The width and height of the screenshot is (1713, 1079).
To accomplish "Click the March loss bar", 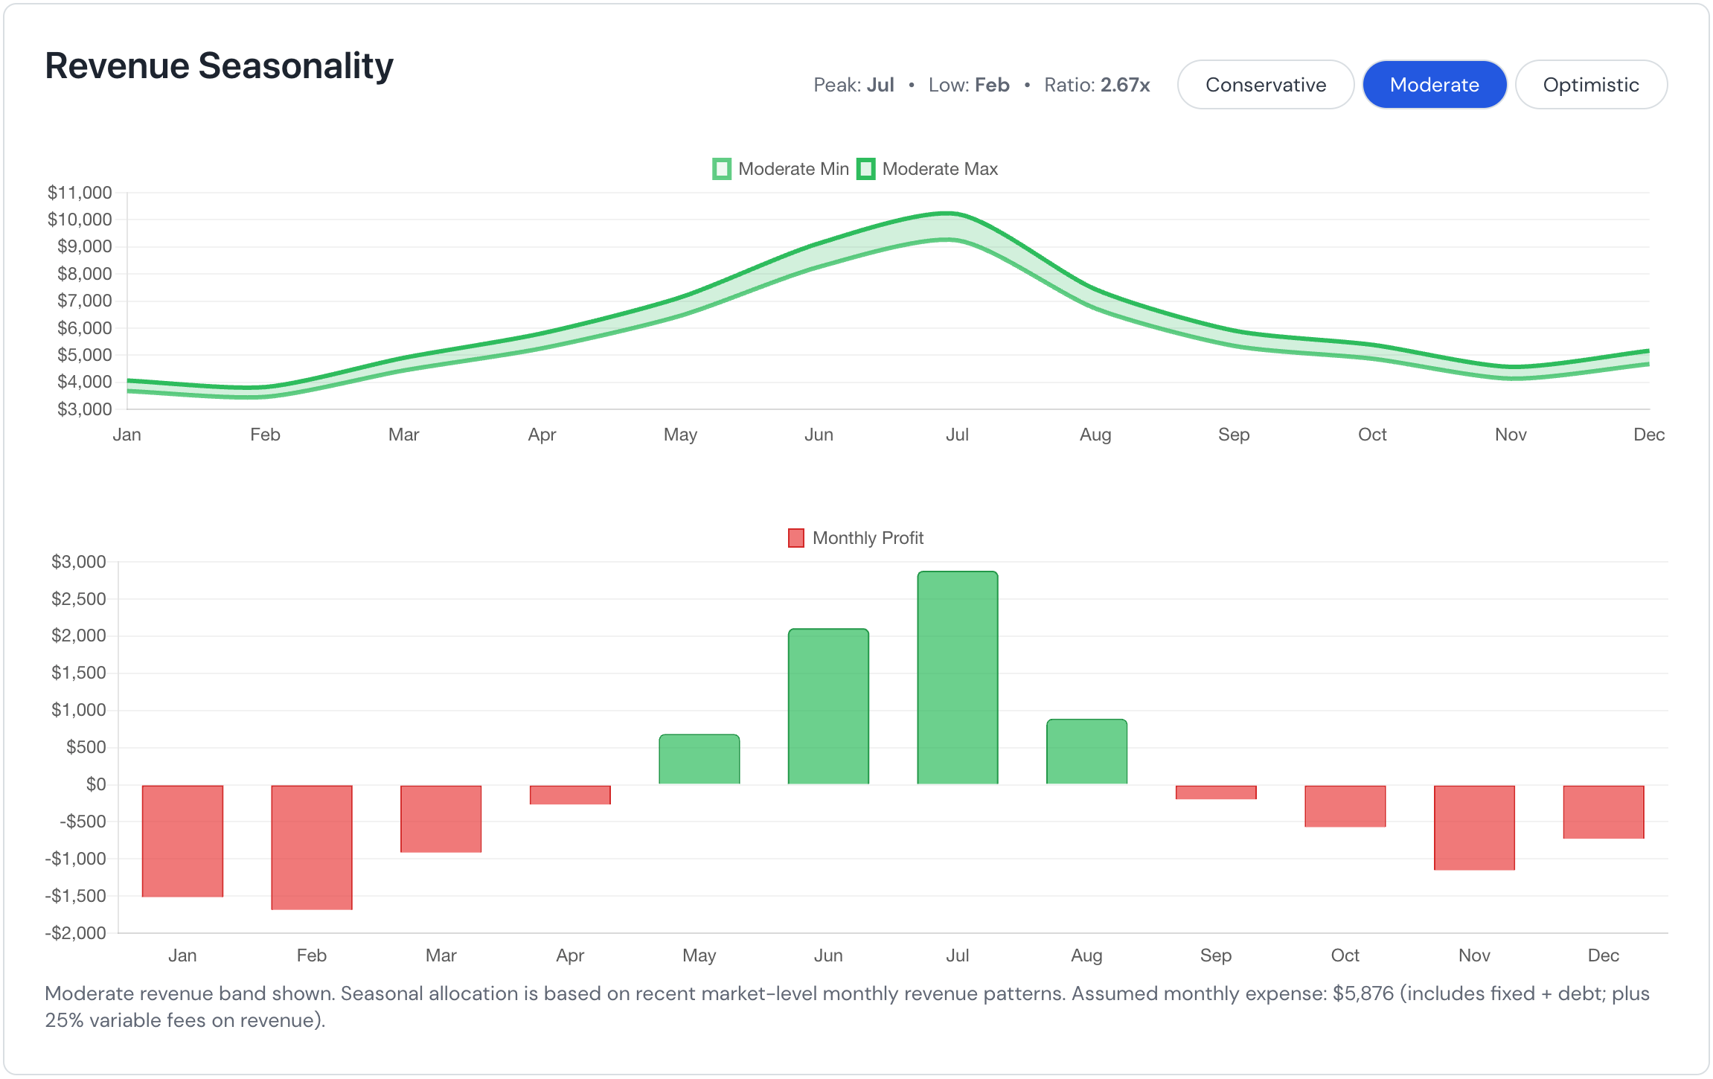I will coord(441,819).
